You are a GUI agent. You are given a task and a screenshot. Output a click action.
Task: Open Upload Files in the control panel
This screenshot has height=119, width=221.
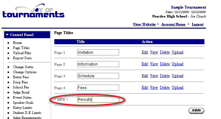click(x=22, y=53)
